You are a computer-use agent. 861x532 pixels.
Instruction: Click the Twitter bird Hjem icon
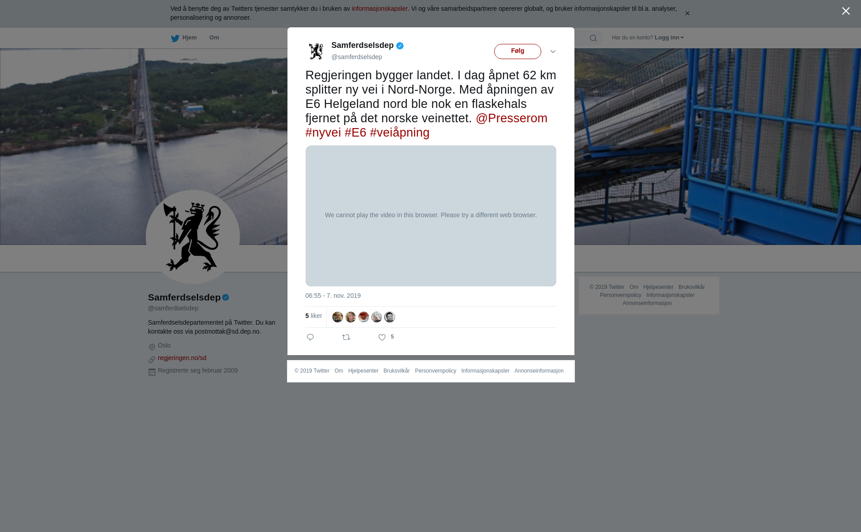coord(175,38)
